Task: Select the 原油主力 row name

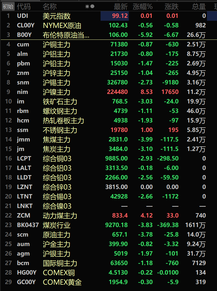Action: [56, 235]
